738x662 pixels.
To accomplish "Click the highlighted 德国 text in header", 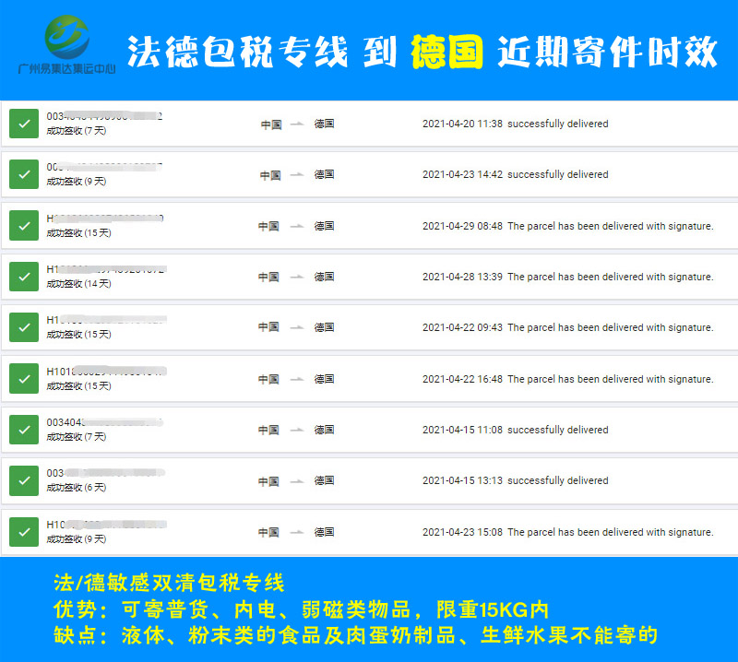I will [446, 52].
